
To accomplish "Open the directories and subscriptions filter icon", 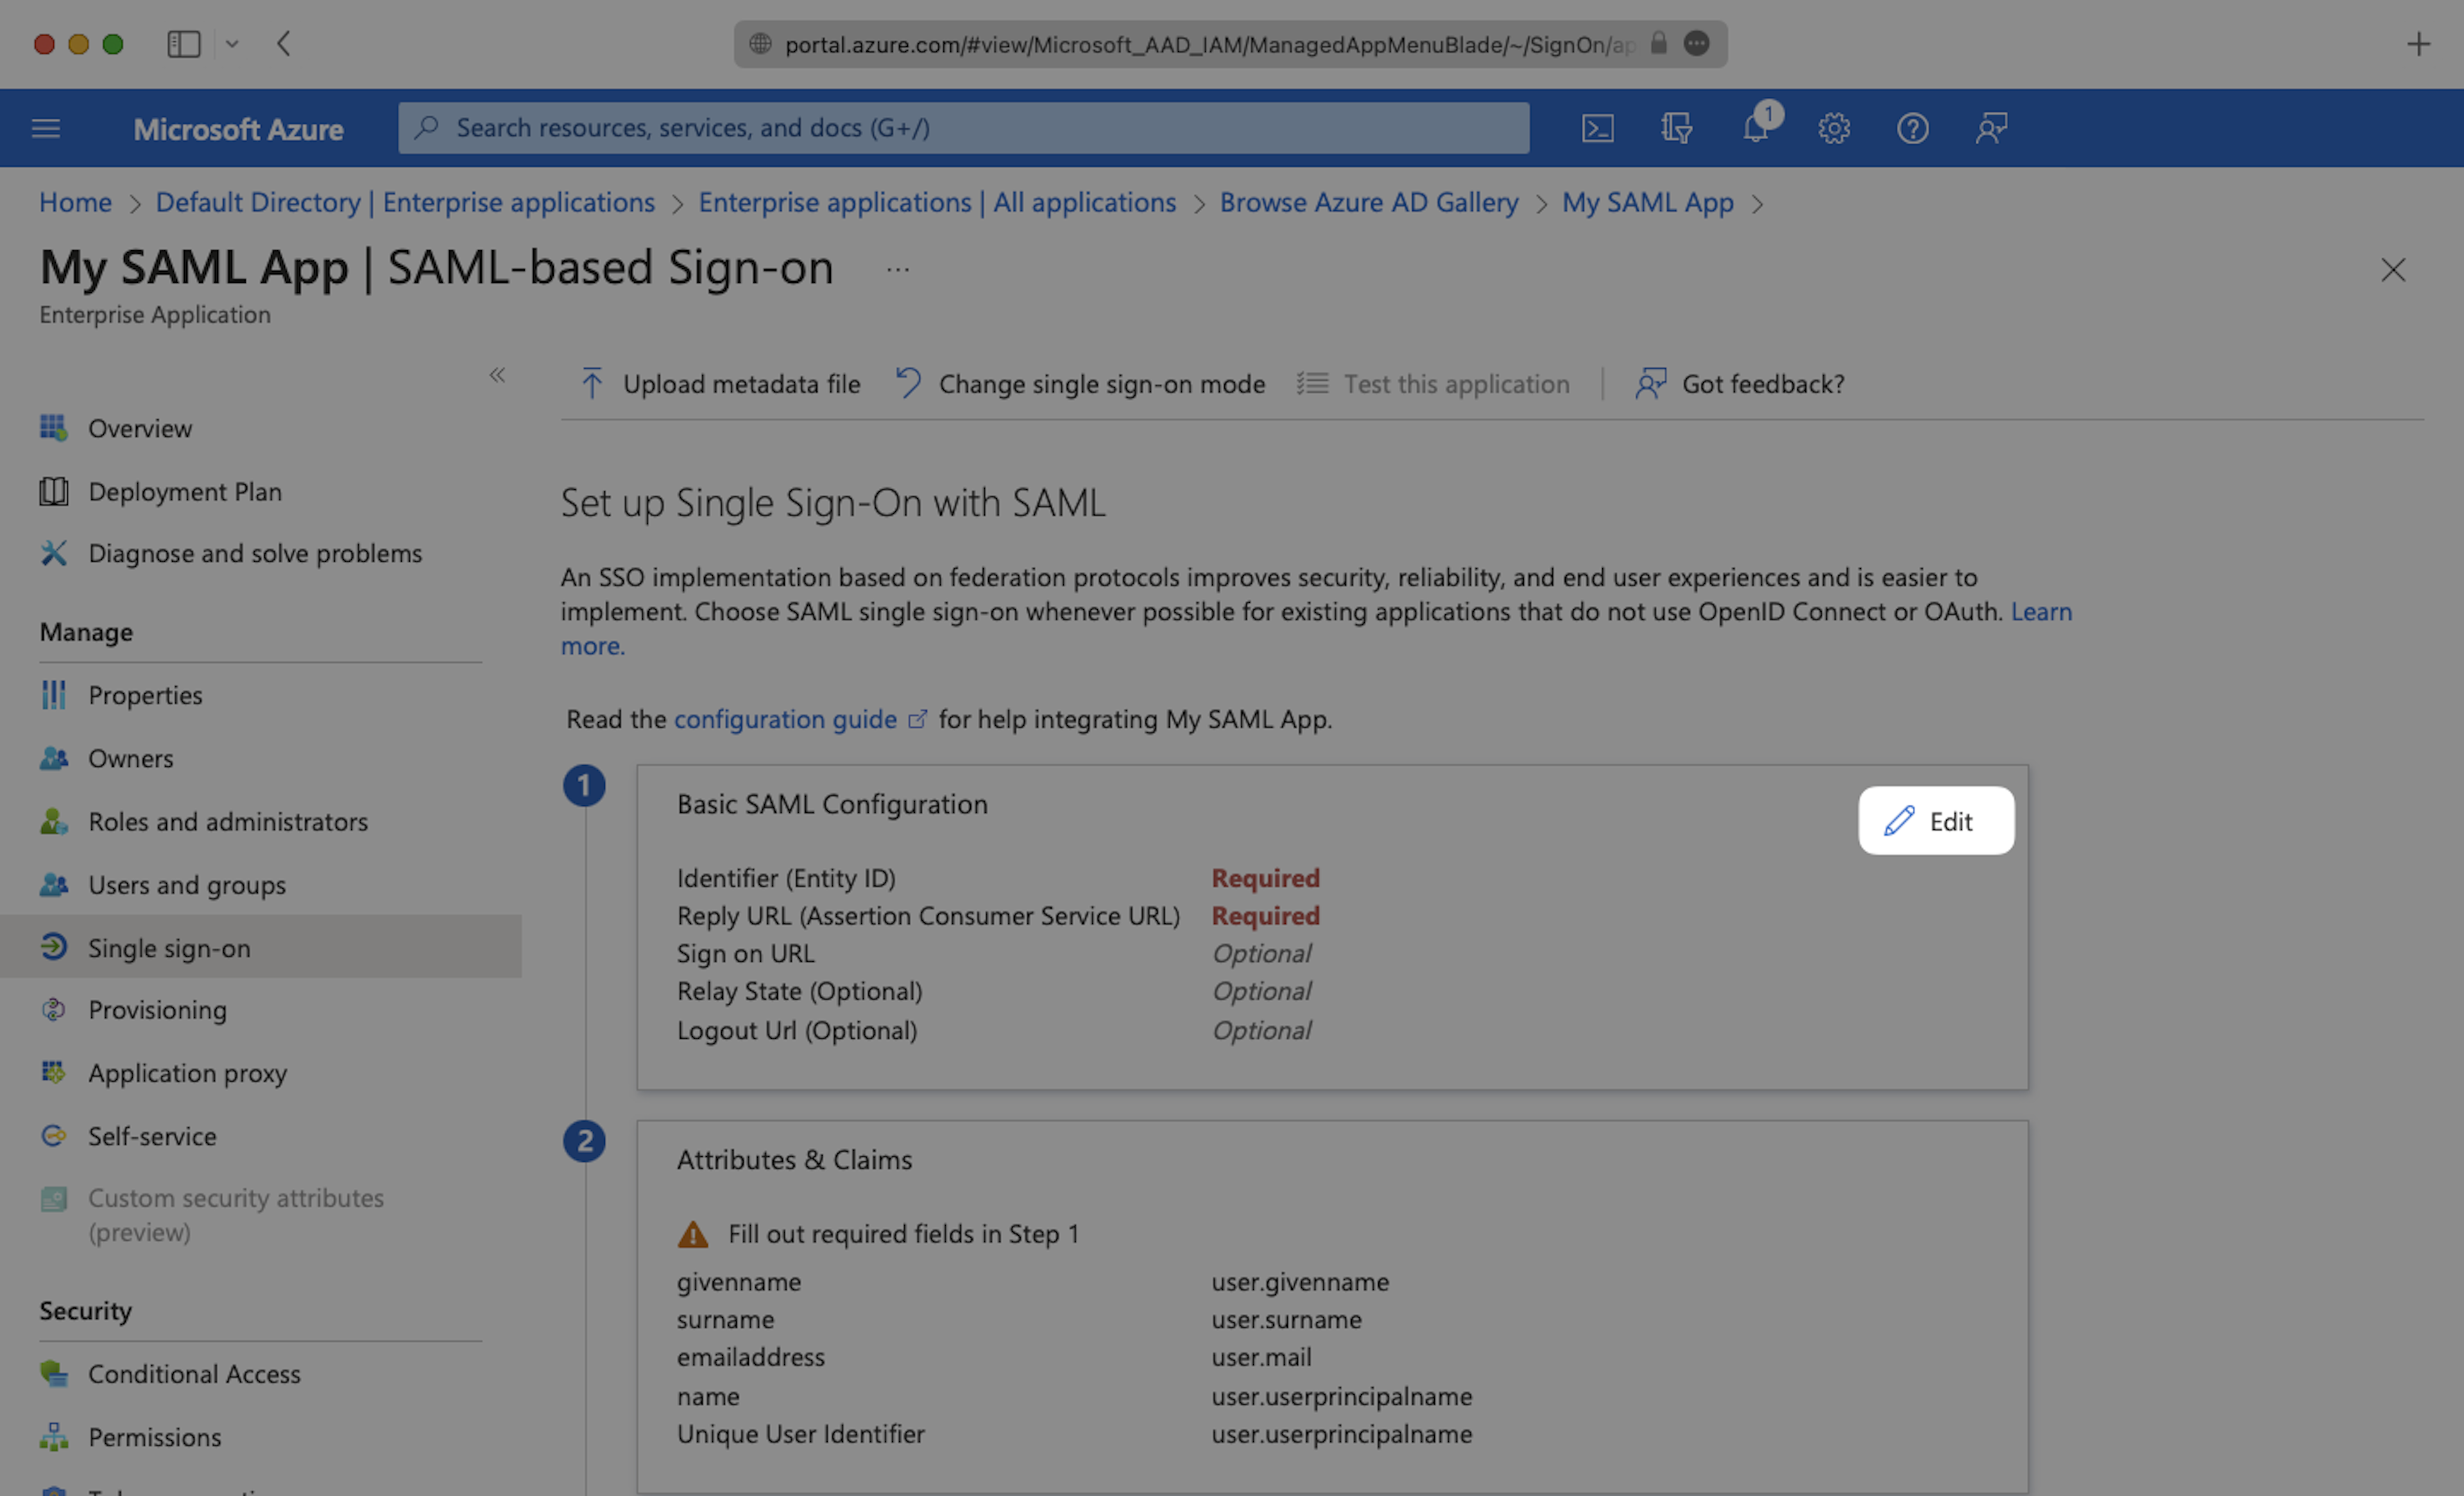I will (x=1676, y=128).
